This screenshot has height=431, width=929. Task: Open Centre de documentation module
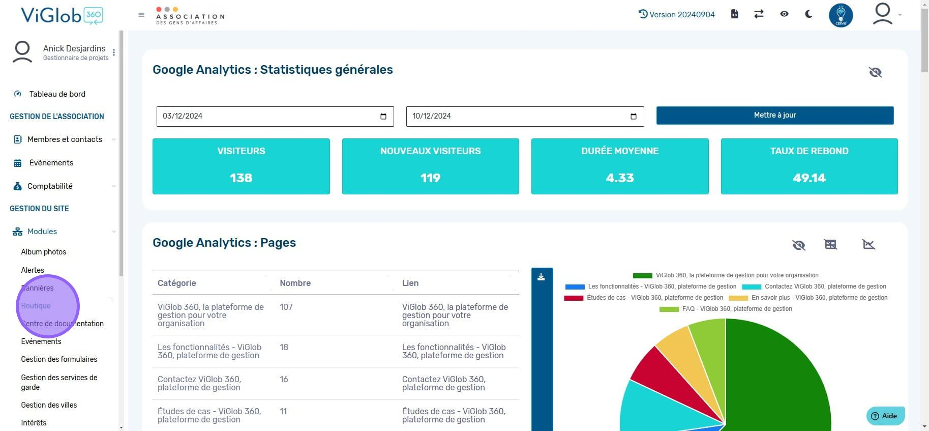[x=62, y=324]
